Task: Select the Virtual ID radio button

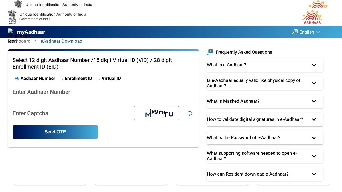Action: click(x=98, y=79)
